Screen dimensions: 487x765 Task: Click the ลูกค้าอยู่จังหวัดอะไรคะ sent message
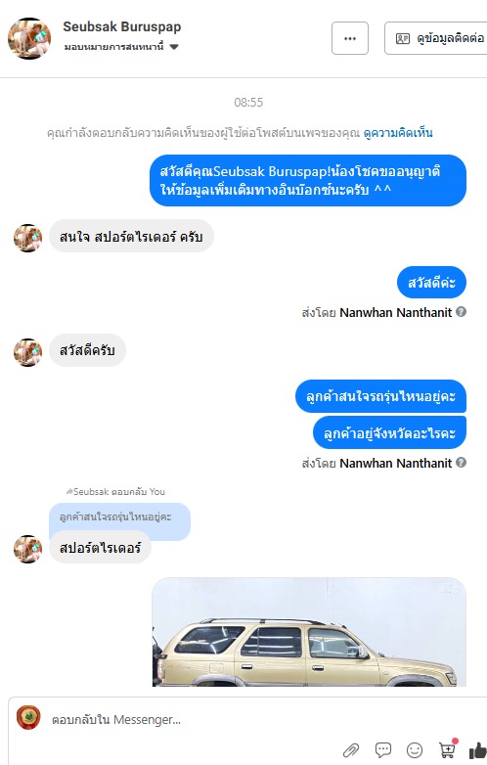click(x=389, y=433)
